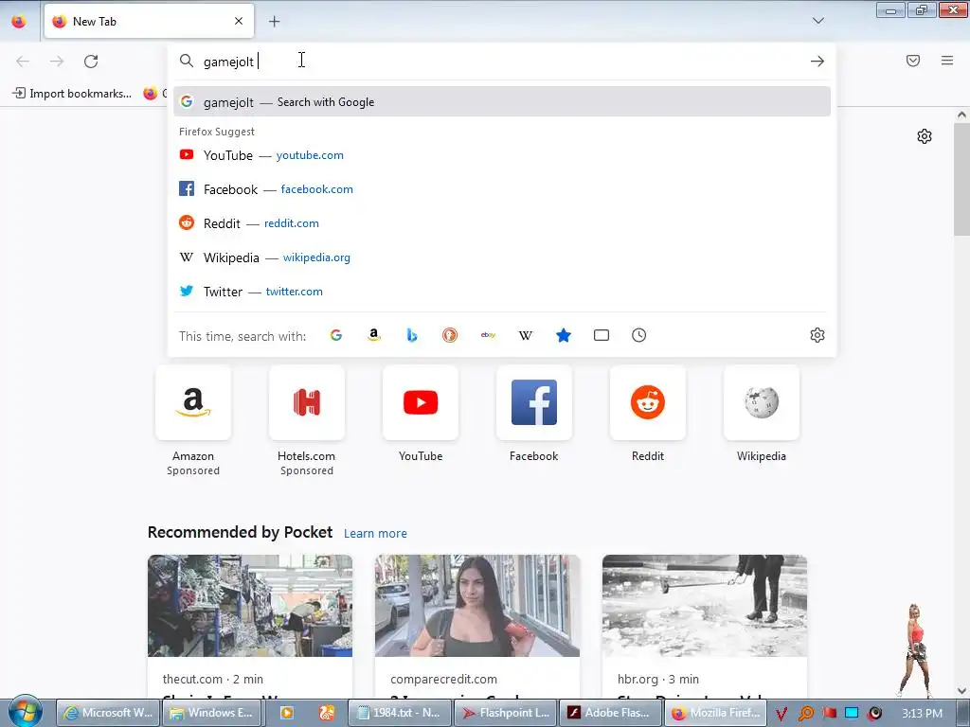Click the page vertical scrollbar thumb
This screenshot has width=970, height=727.
point(961,179)
